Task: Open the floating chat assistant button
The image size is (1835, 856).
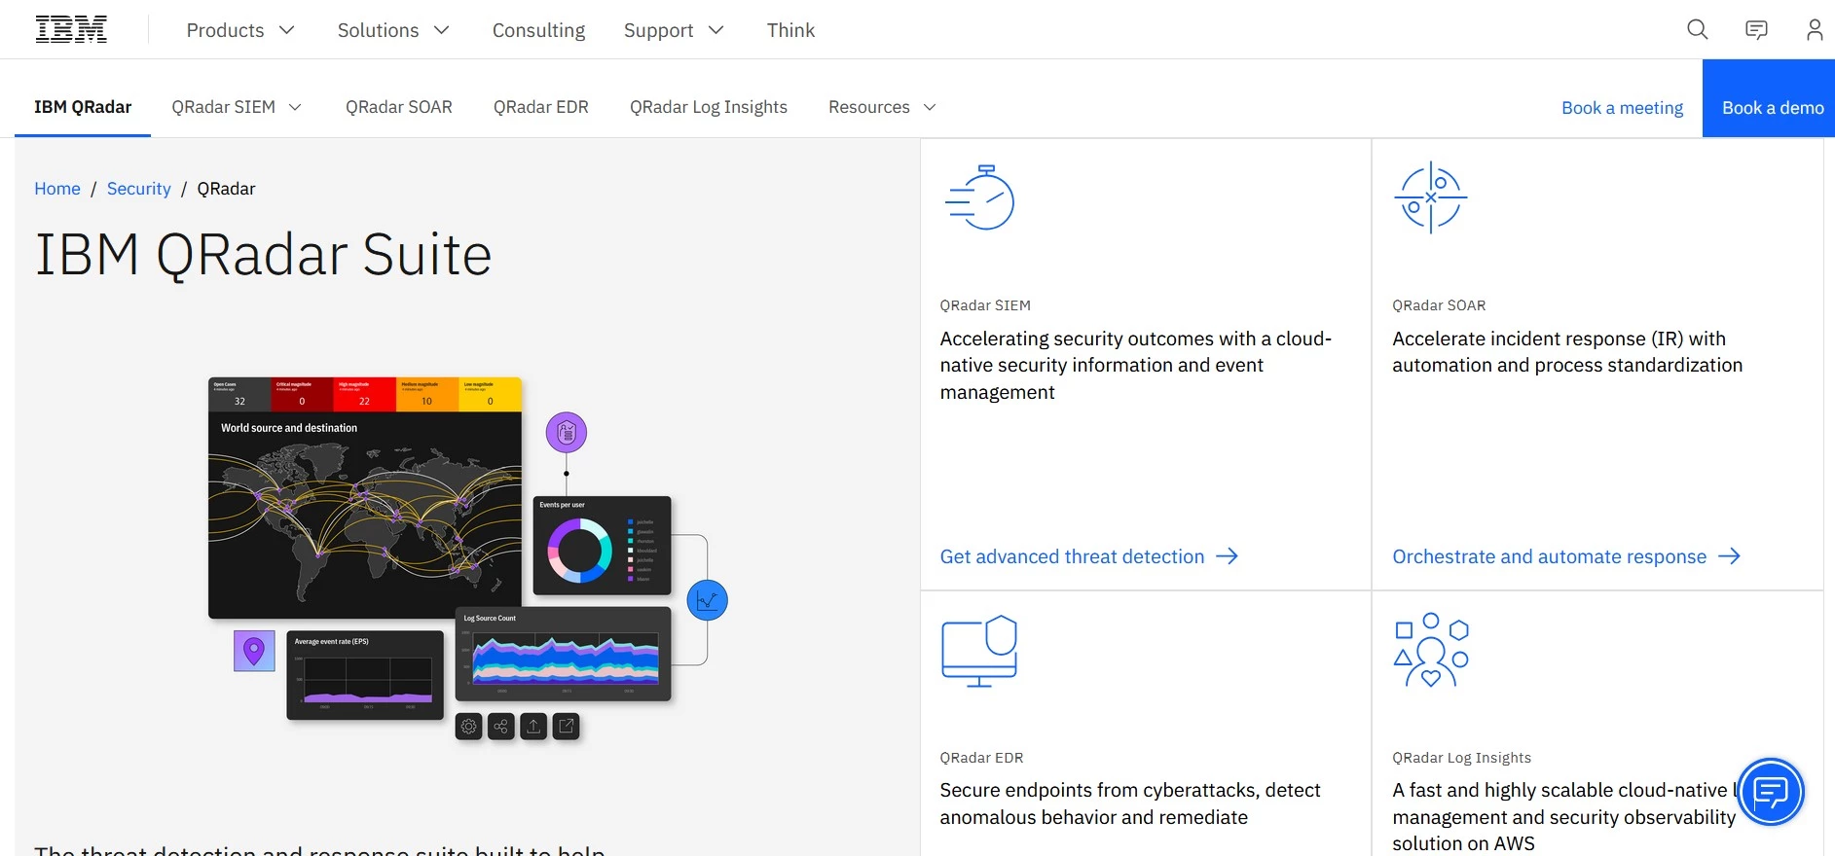Action: coord(1771,792)
